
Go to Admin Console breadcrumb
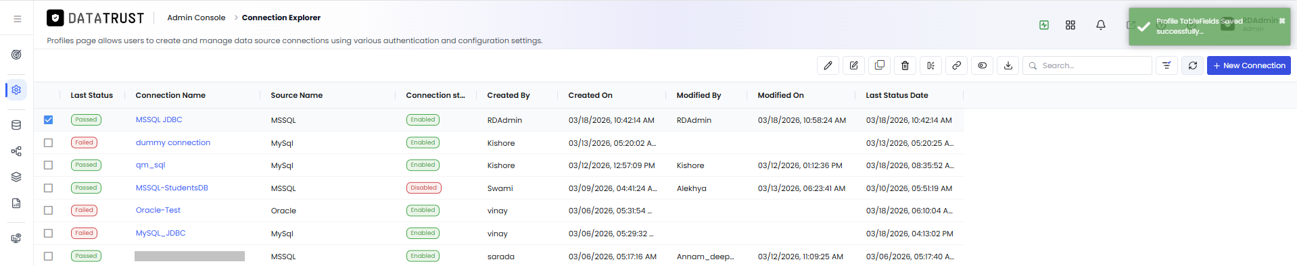tap(196, 18)
